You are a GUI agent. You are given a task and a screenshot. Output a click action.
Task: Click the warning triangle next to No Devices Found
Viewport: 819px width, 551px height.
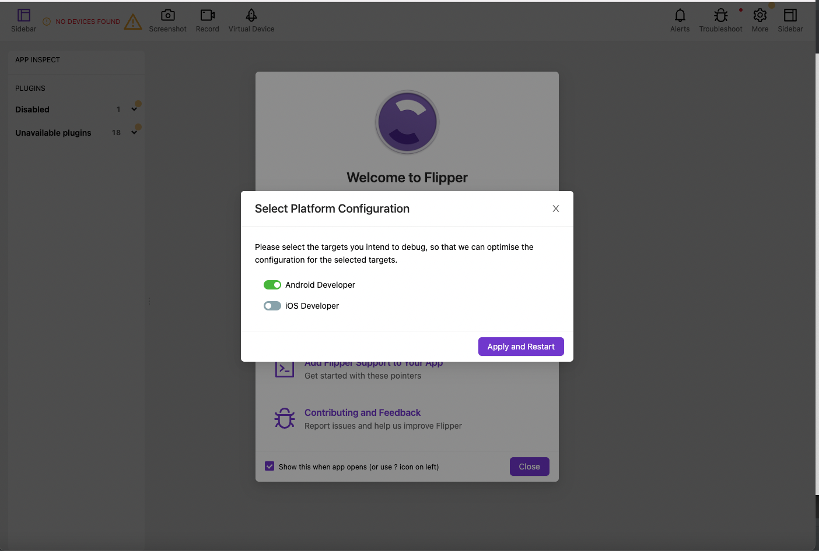point(133,22)
